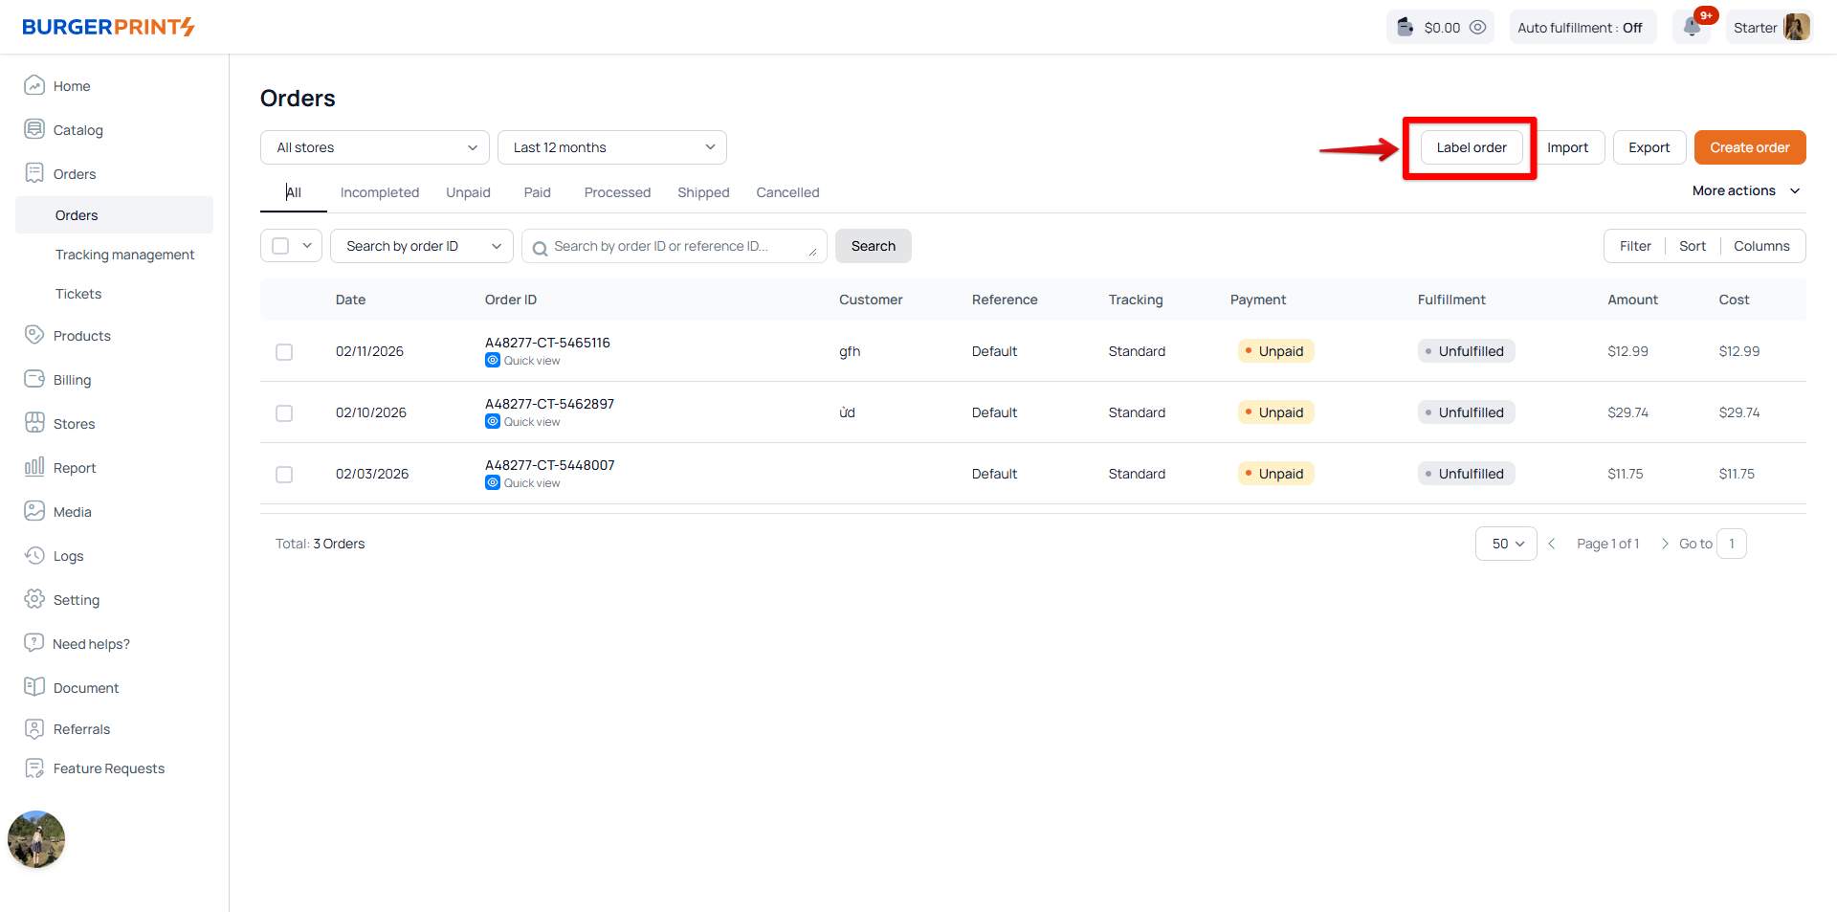Click the Stores sidebar icon
This screenshot has height=912, width=1837.
[x=34, y=423]
